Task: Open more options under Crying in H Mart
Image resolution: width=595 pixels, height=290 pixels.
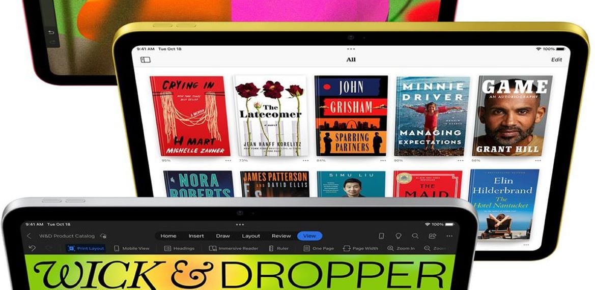Action: (228, 160)
